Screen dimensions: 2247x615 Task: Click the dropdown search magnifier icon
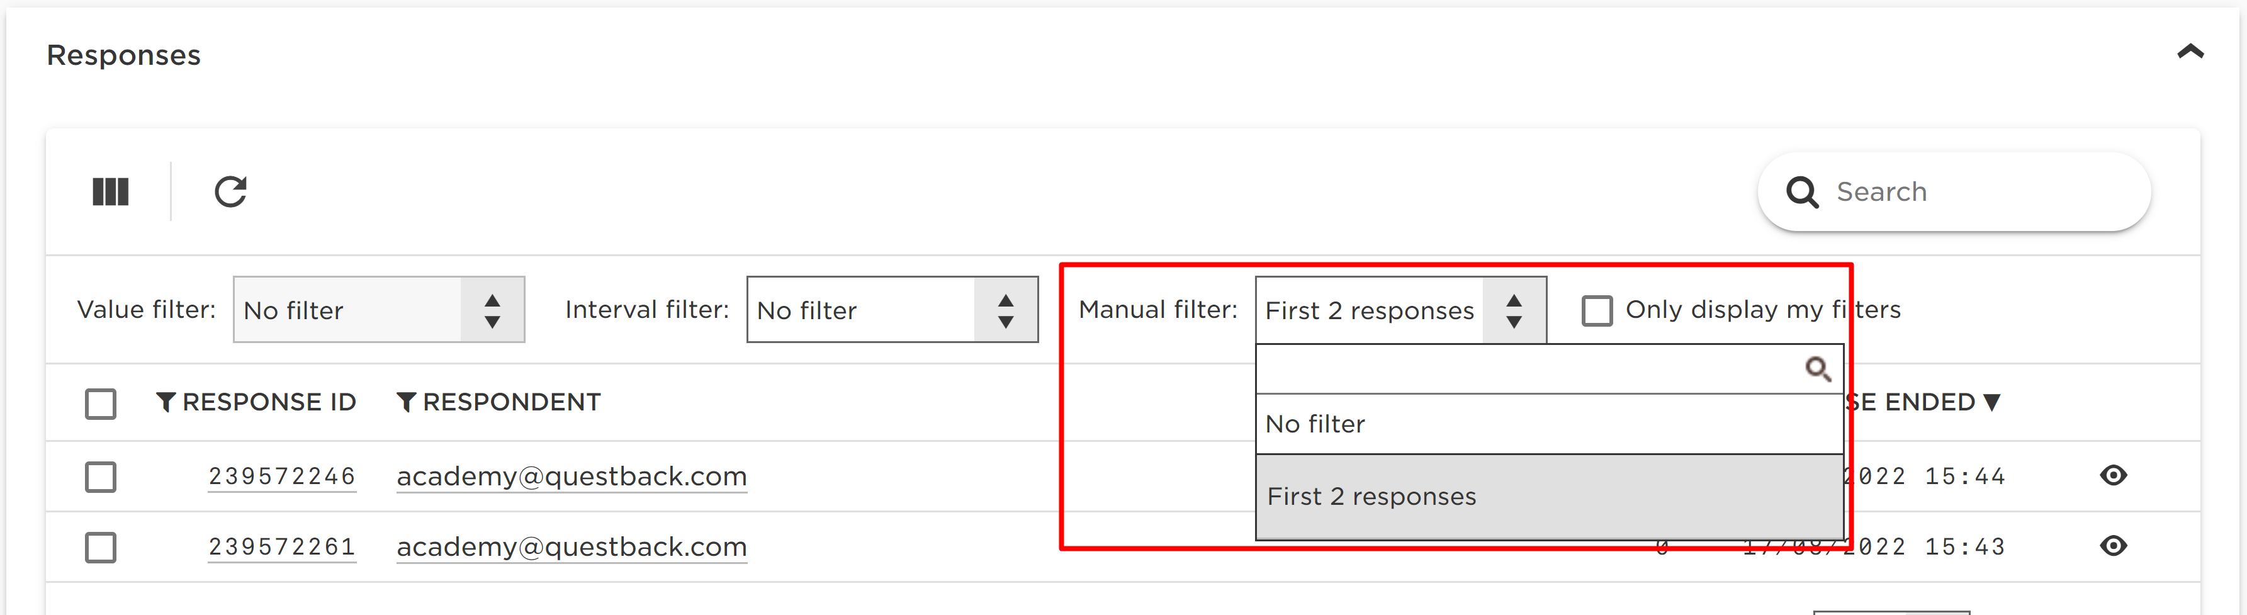(1818, 369)
